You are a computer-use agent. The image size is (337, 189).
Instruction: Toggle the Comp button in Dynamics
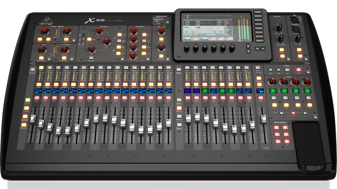[64, 58]
